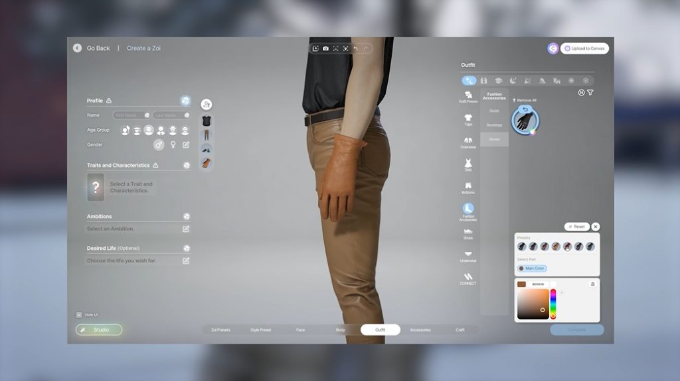Select the worn gloves item thumbnail

(525, 121)
